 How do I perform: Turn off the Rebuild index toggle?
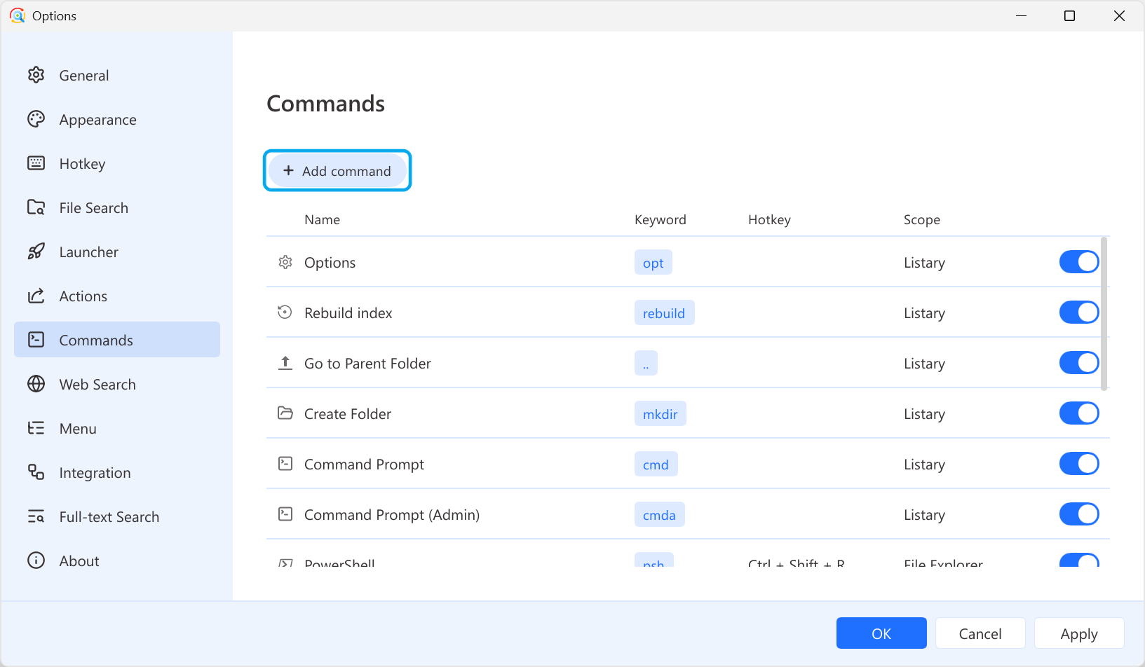click(1079, 312)
